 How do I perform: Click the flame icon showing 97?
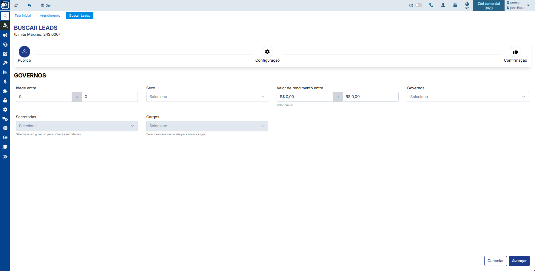click(x=467, y=4)
